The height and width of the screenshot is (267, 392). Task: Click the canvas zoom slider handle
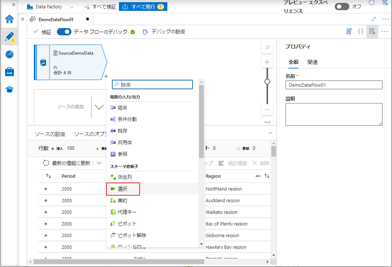click(267, 82)
